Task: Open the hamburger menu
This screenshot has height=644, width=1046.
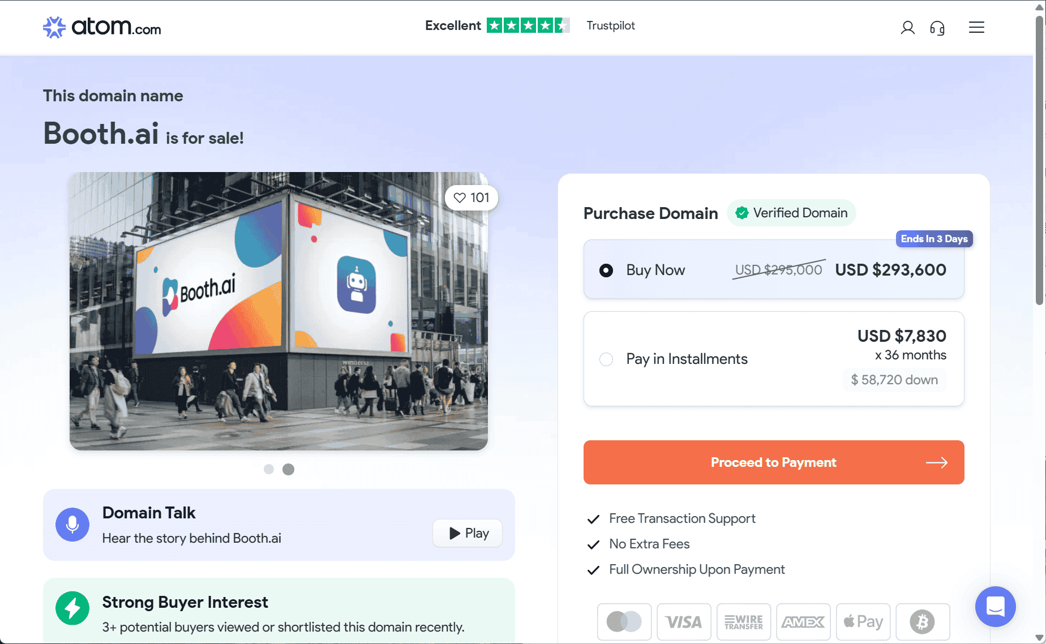Action: pyautogui.click(x=976, y=28)
